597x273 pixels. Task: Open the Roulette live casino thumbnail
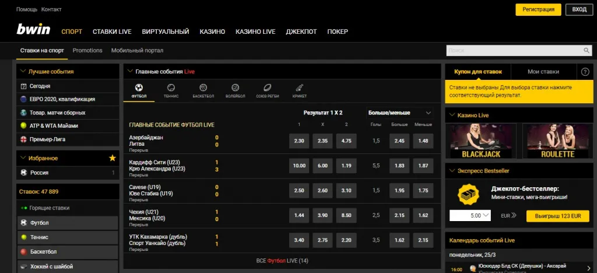558,141
